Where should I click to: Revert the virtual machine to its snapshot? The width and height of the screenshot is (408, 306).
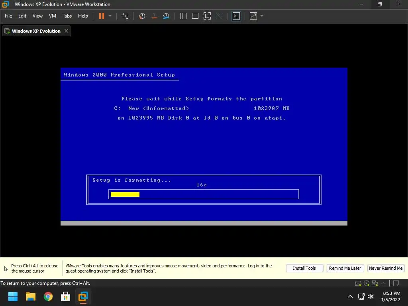click(x=154, y=16)
